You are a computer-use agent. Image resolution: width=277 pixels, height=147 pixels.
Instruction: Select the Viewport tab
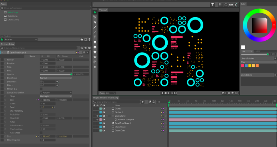click(x=103, y=10)
